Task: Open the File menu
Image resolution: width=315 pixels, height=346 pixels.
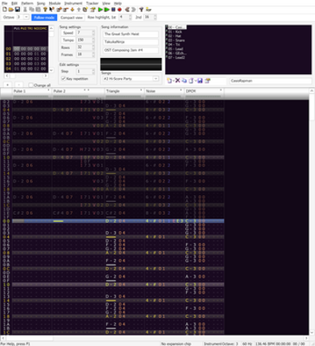Action: [5, 3]
